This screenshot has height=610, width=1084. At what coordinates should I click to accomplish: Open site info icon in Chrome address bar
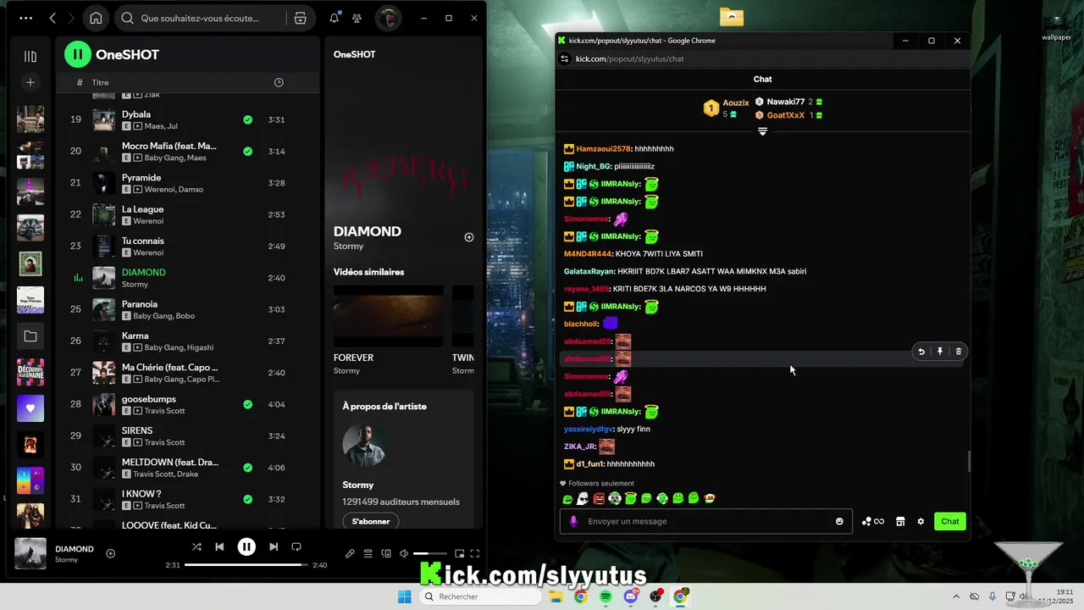tap(565, 58)
